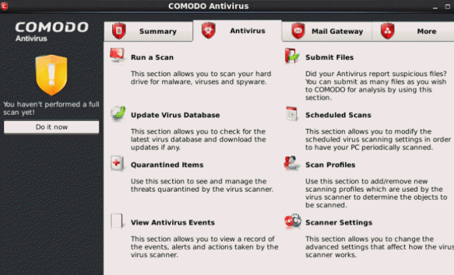Click the shield icon on More tab
The height and width of the screenshot is (275, 454).
[x=387, y=31]
